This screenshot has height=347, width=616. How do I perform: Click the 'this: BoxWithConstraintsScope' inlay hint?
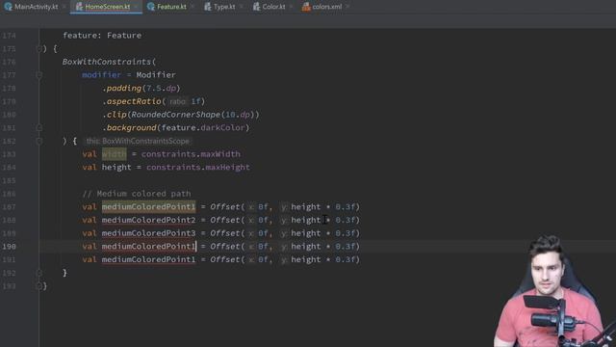138,141
